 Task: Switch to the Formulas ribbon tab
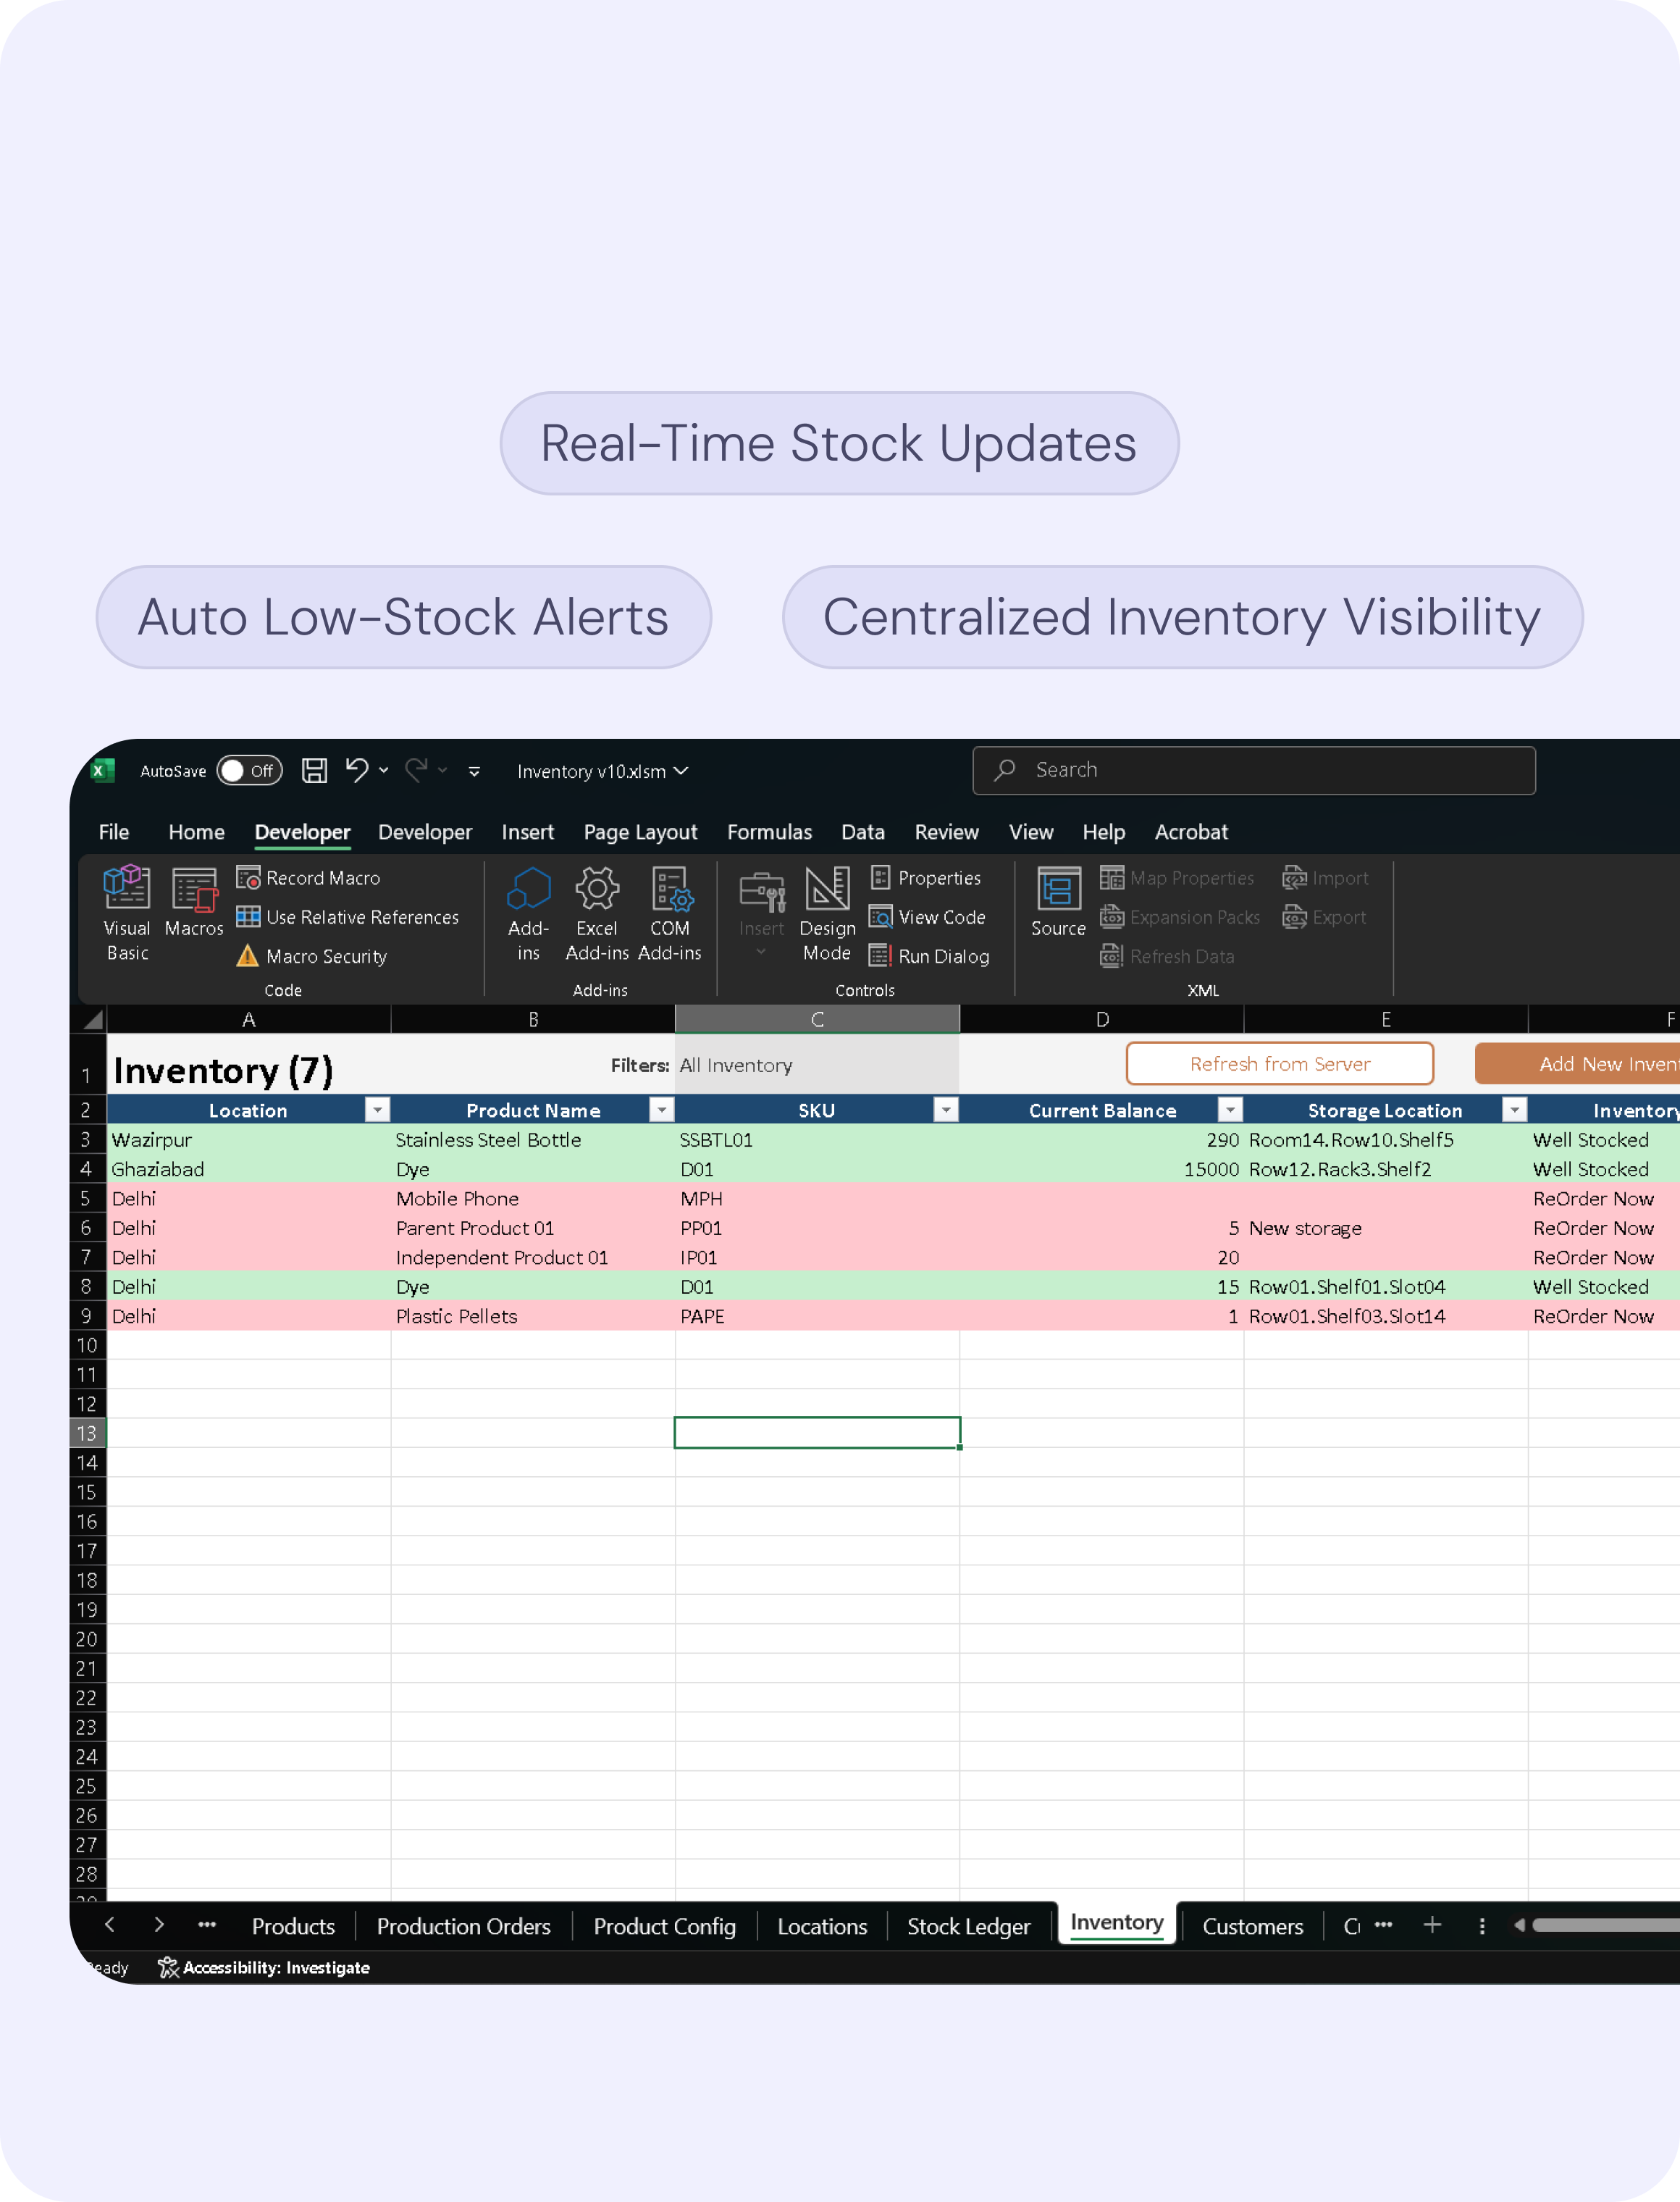(x=769, y=832)
